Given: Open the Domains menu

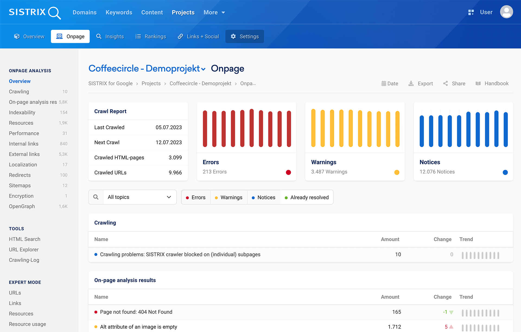Looking at the screenshot, I should point(85,12).
